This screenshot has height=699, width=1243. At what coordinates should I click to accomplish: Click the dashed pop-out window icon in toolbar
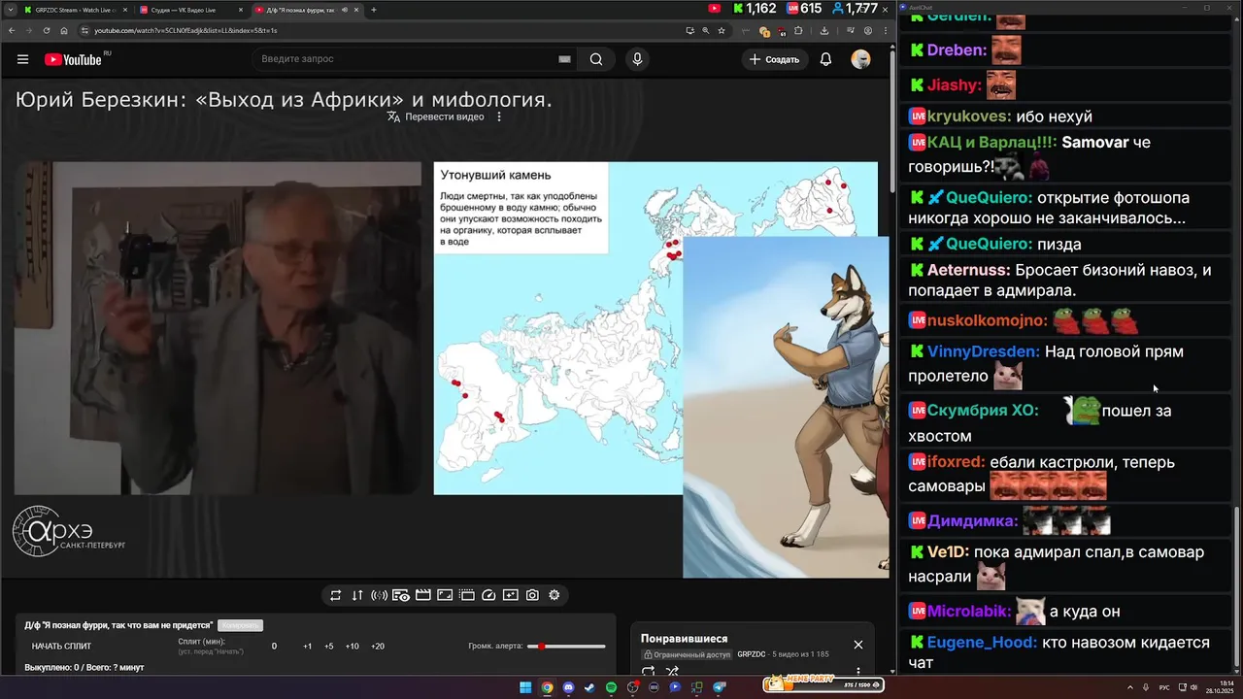[466, 595]
